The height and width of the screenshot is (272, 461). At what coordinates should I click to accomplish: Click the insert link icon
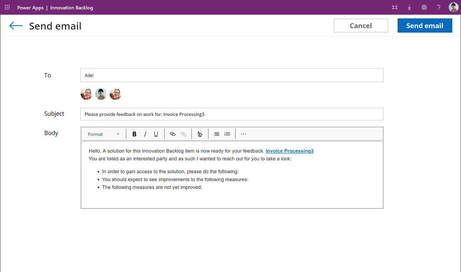click(172, 134)
